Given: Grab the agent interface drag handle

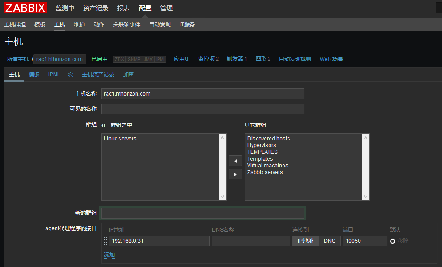Looking at the screenshot, I should coord(105,241).
